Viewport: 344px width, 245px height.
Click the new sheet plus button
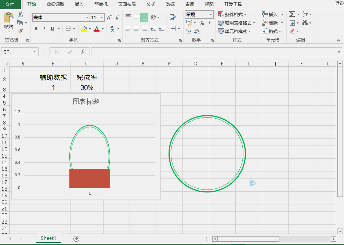tap(76, 238)
